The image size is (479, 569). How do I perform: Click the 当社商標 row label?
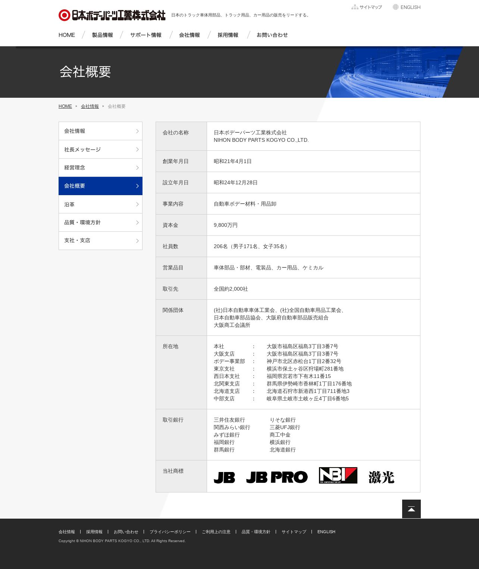click(x=173, y=471)
